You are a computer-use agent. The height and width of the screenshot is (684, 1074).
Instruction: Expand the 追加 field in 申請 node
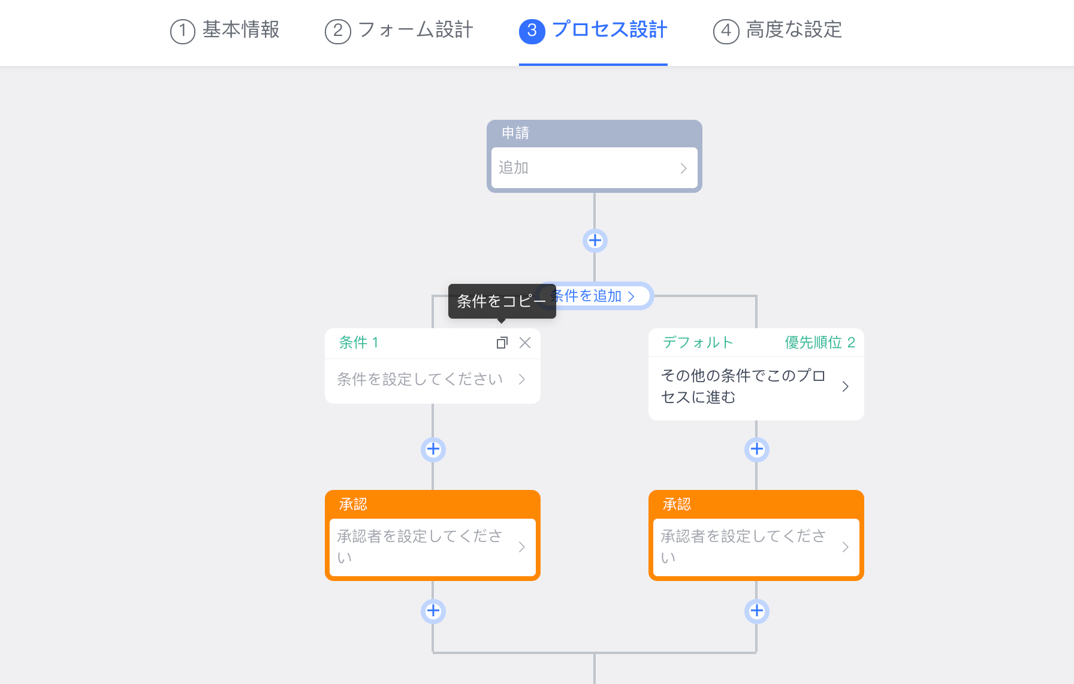593,168
